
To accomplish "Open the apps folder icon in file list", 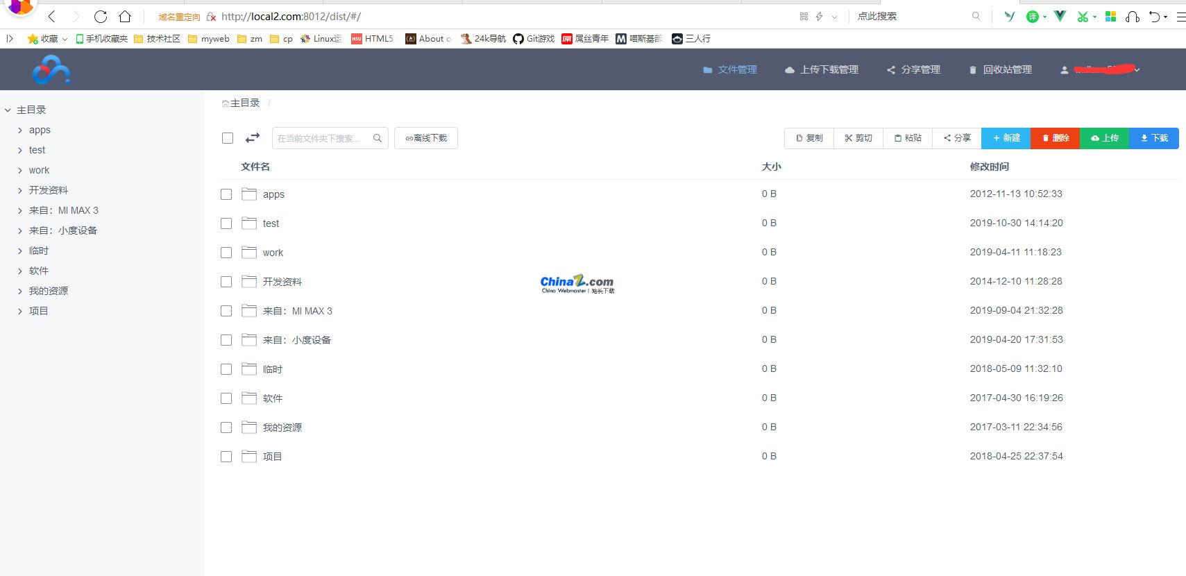I will 249,194.
